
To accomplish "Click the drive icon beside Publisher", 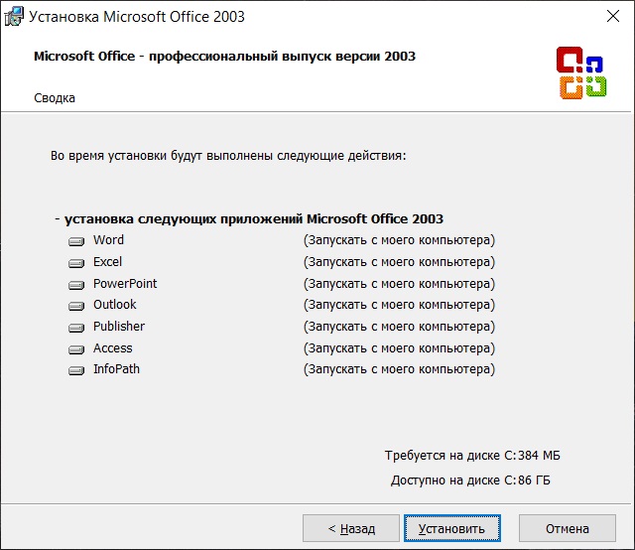I will click(76, 328).
